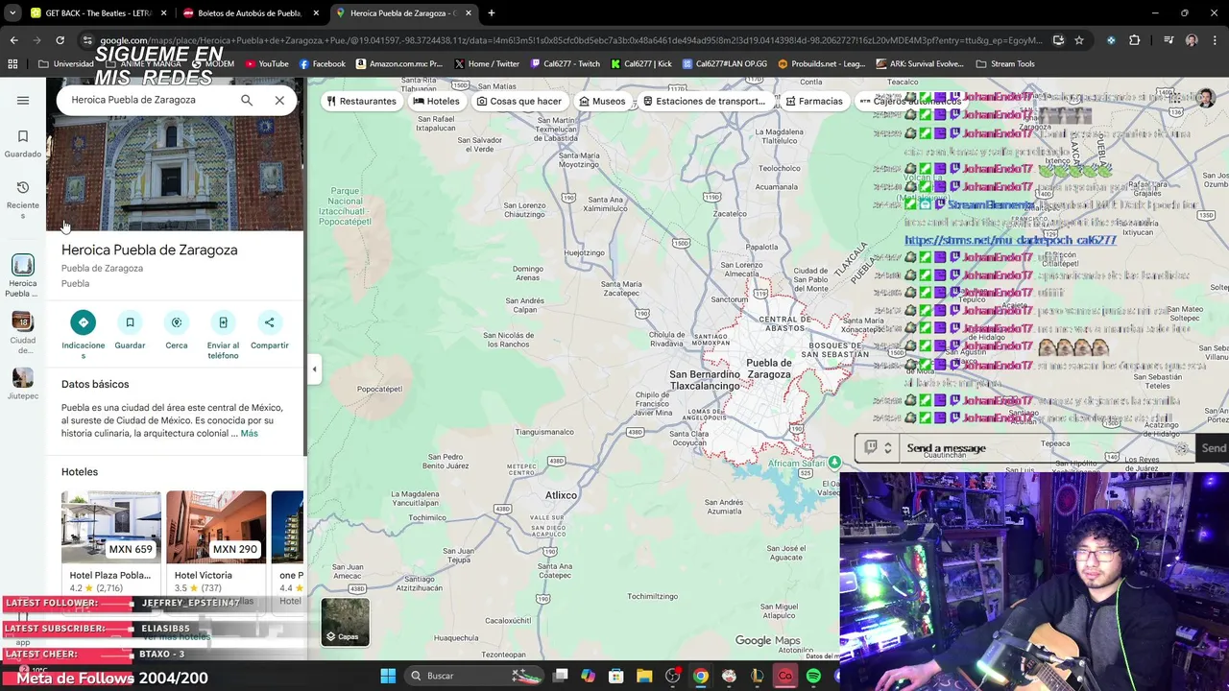Open the Google Maps hamburger menu
Image resolution: width=1229 pixels, height=691 pixels.
pyautogui.click(x=23, y=100)
